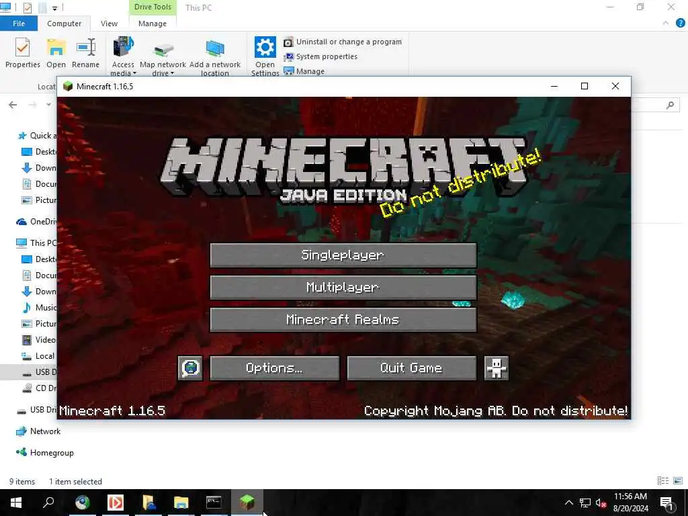The image size is (688, 516).
Task: Select Videos under This PC
Action: tap(40, 339)
